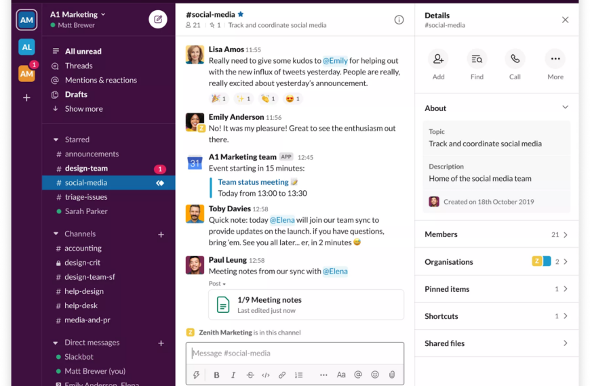
Task: Click the party popper reaction
Action: [x=218, y=98]
